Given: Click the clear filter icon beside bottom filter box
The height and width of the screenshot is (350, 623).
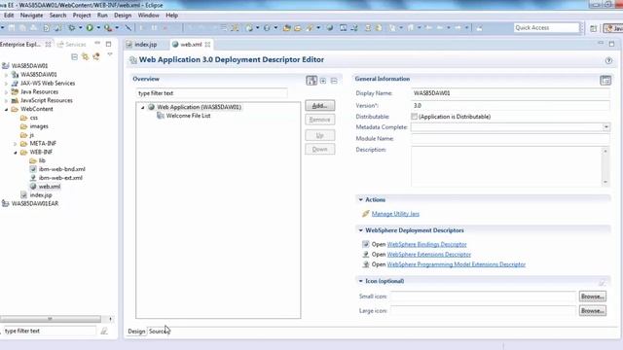Looking at the screenshot, I should pos(104,331).
